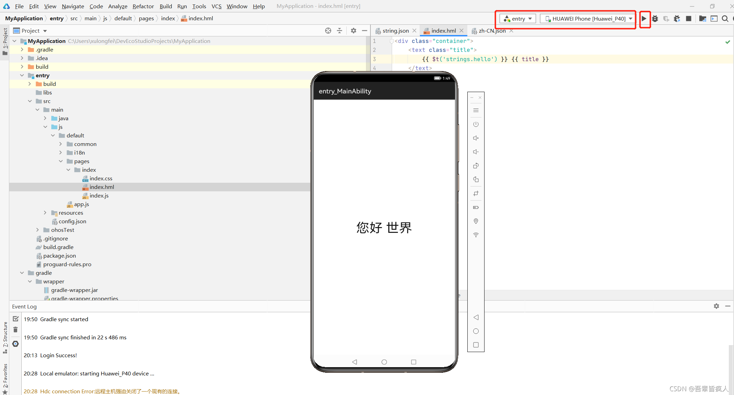
Task: Click emulator toolbar back triangle
Action: pyautogui.click(x=476, y=317)
